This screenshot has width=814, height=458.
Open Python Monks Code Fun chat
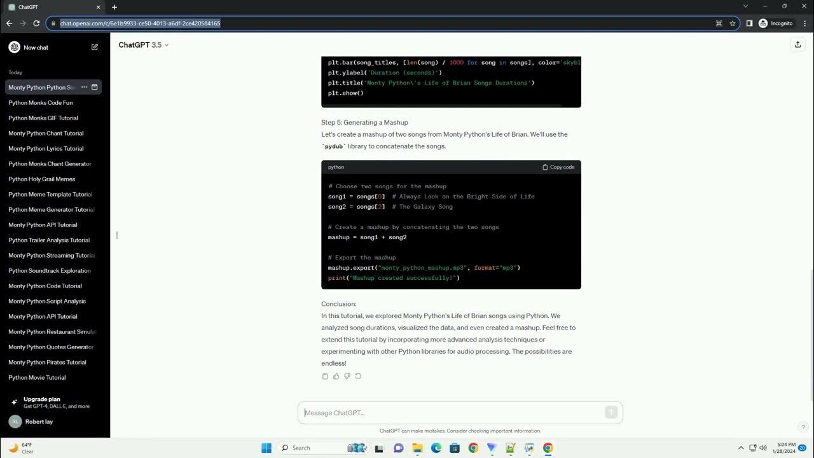tap(53, 102)
